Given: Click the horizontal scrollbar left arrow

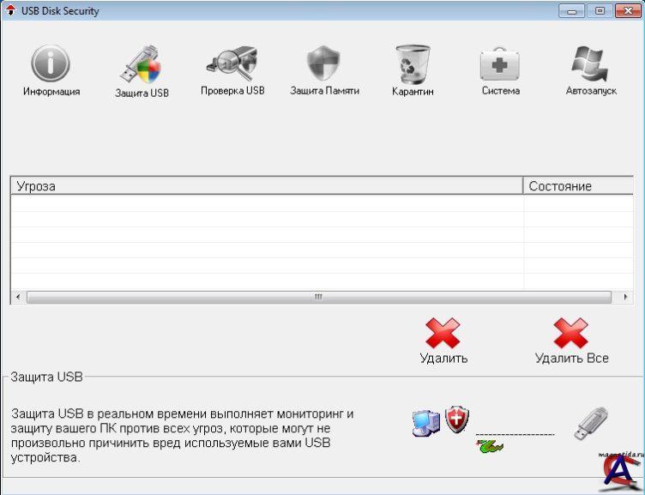Looking at the screenshot, I should point(17,298).
